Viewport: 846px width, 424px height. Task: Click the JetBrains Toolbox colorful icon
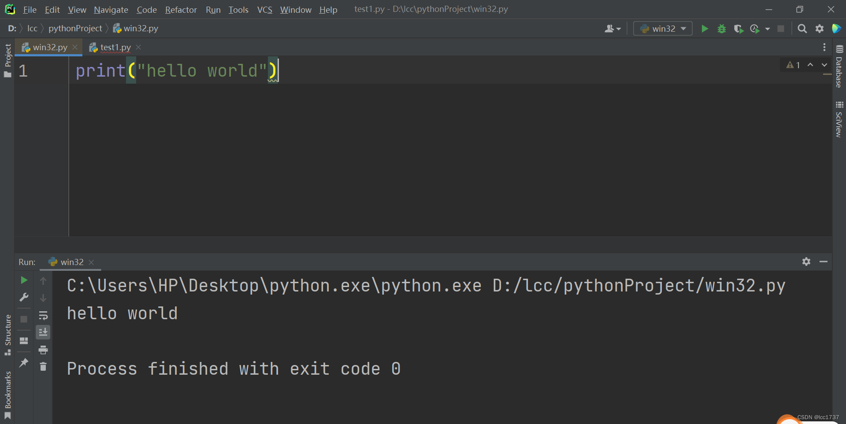(836, 29)
